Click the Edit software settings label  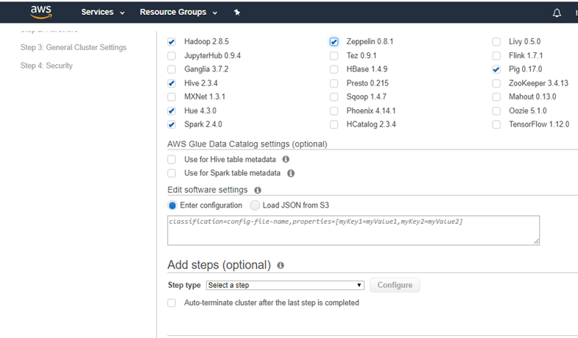pyautogui.click(x=208, y=190)
